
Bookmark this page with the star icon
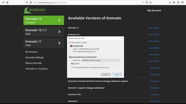[x=151, y=2]
